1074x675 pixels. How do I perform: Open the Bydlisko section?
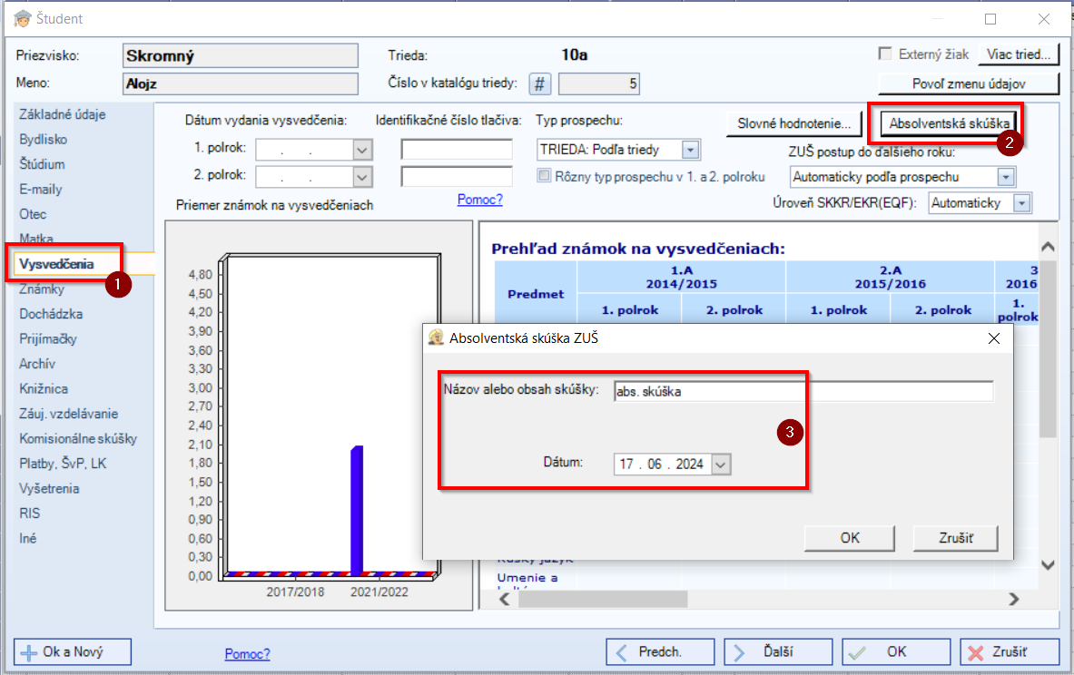44,139
